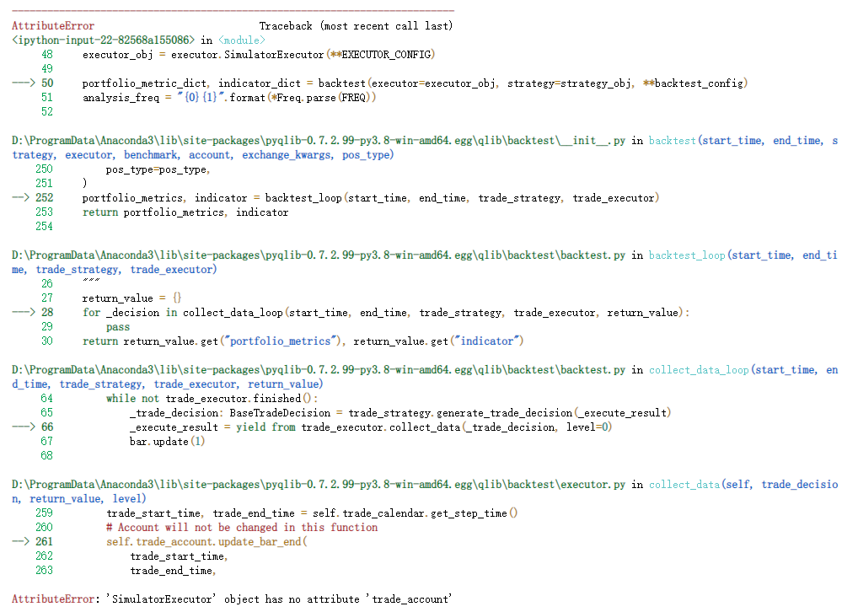Image resolution: width=858 pixels, height=612 pixels.
Task: Click line number 252 in __init__.py frame
Action: pyautogui.click(x=47, y=197)
